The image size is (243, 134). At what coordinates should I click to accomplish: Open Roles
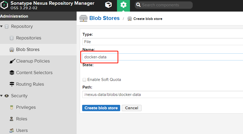pos(22,119)
